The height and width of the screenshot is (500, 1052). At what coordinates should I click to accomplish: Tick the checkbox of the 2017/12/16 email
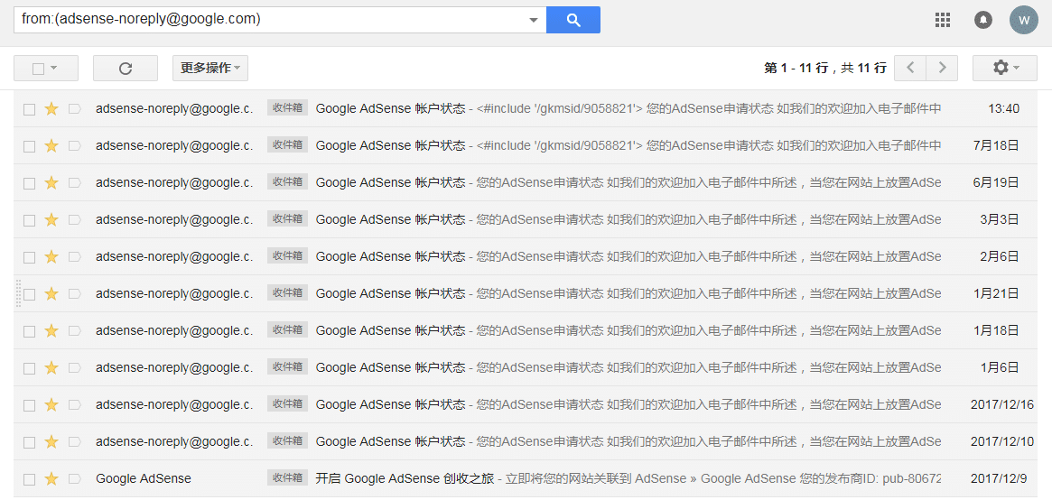click(30, 405)
